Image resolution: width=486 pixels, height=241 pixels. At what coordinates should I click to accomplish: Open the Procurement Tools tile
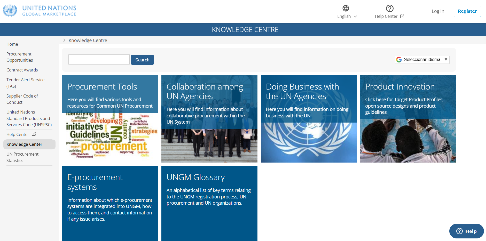(110, 119)
